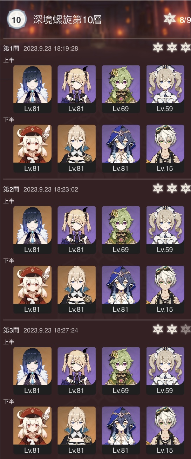Click the 第1間 timestamp 18:19:28
The width and height of the screenshot is (191, 459).
click(x=66, y=48)
